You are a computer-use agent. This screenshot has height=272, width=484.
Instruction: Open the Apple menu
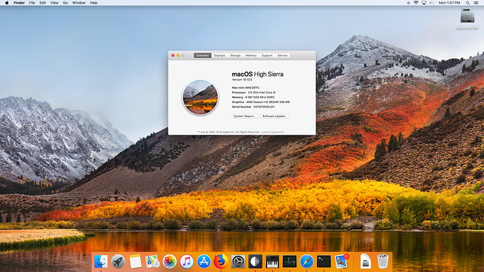7,3
